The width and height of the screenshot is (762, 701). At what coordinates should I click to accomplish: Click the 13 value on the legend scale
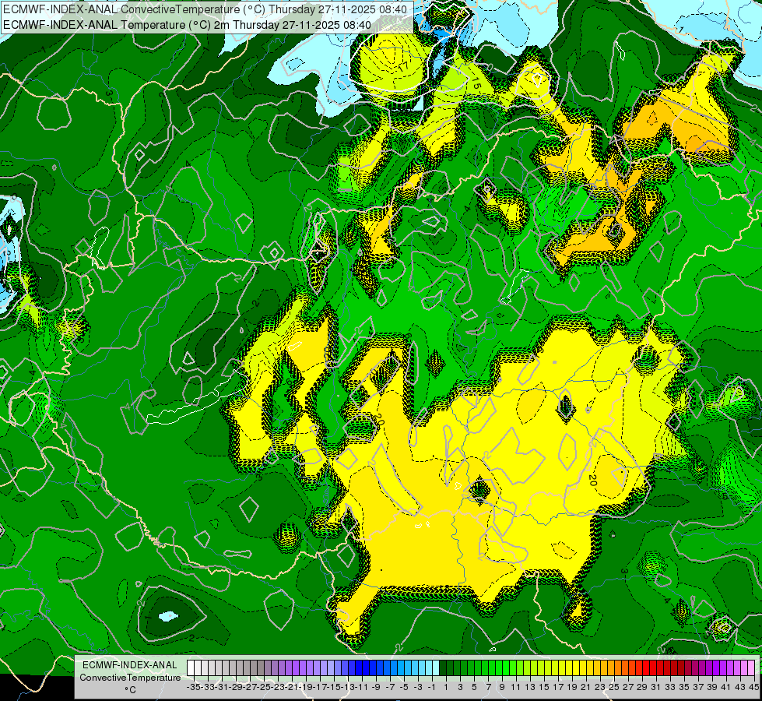click(530, 687)
